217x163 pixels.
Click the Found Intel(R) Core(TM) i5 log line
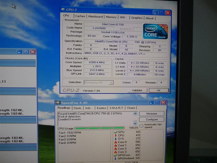(x=90, y=114)
